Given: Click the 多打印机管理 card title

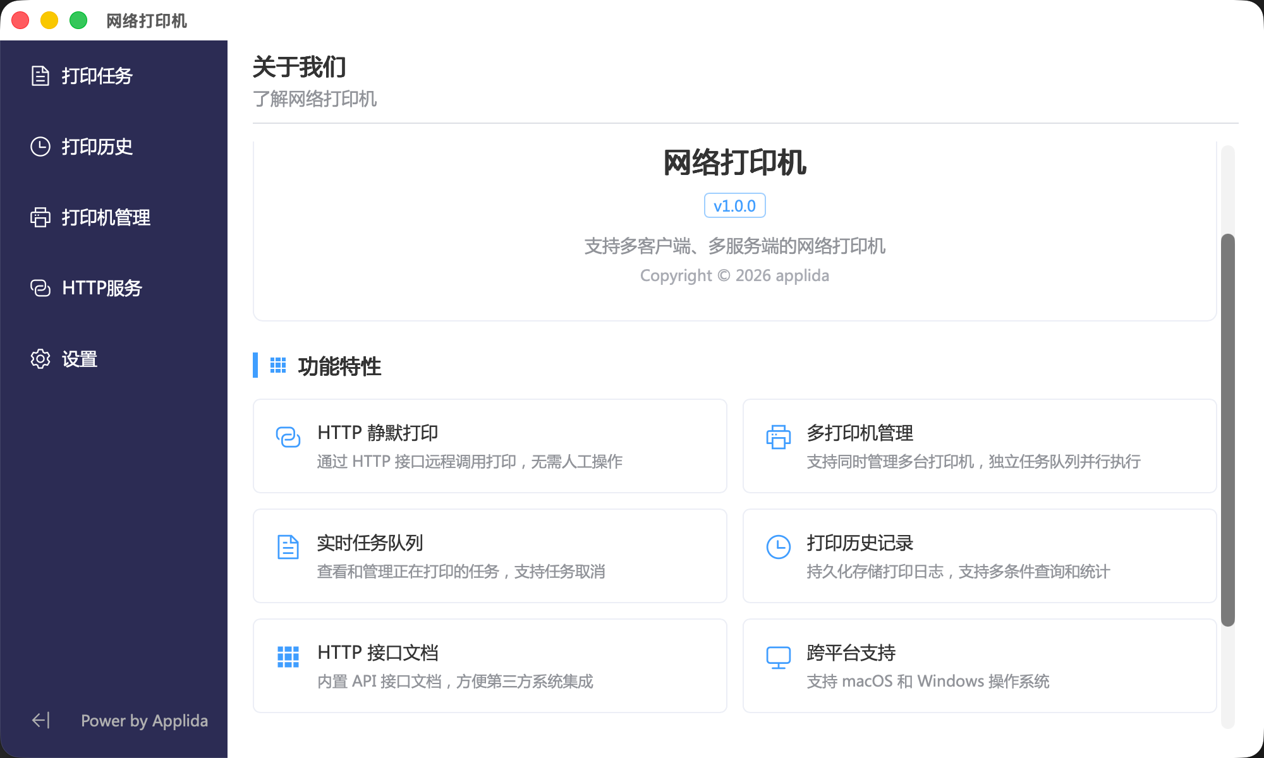Looking at the screenshot, I should (860, 433).
